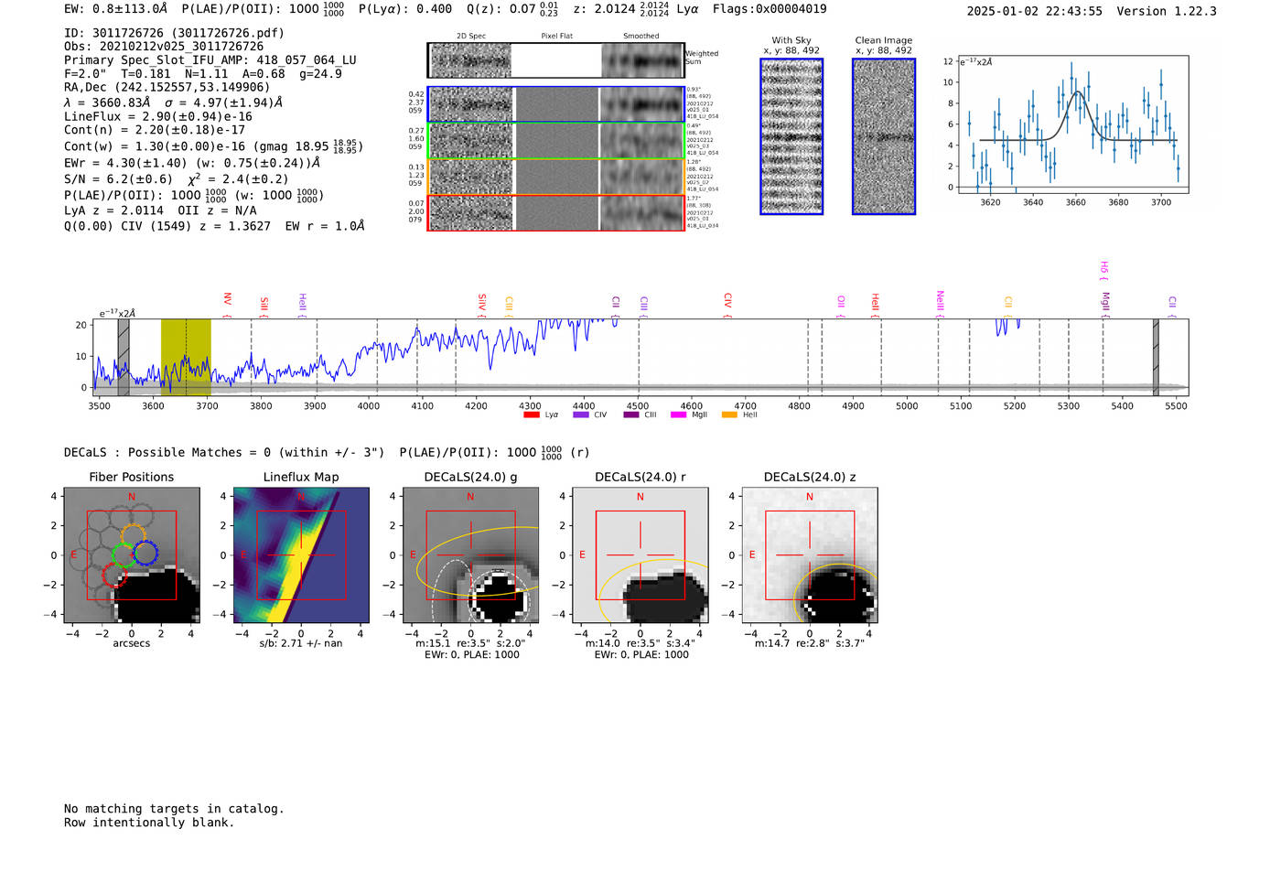
Task: Click the 'EW: 0.8±113.0Å' header value
Action: [x=116, y=8]
